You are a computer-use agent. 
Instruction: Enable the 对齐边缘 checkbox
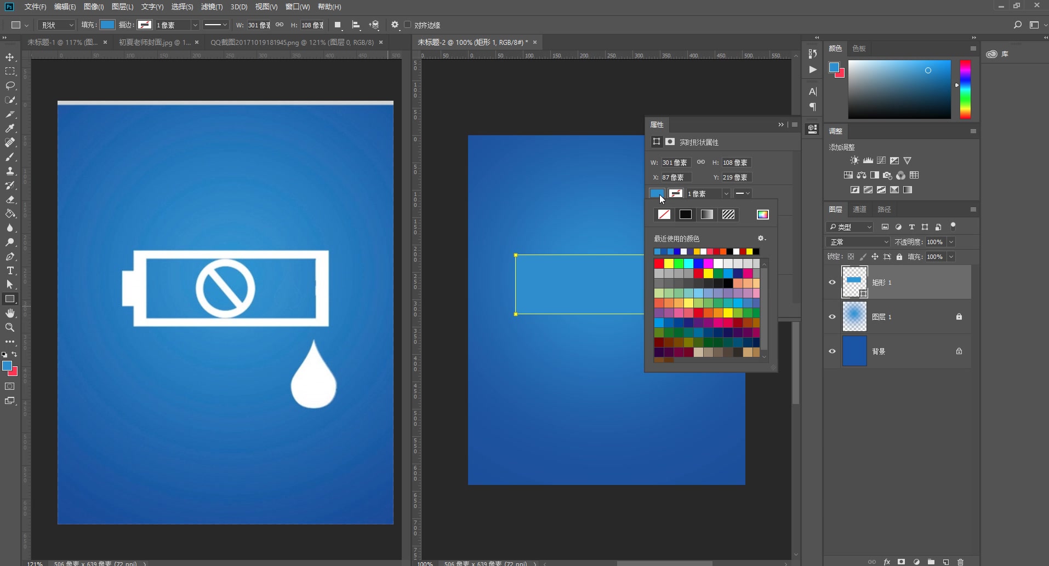coord(408,25)
